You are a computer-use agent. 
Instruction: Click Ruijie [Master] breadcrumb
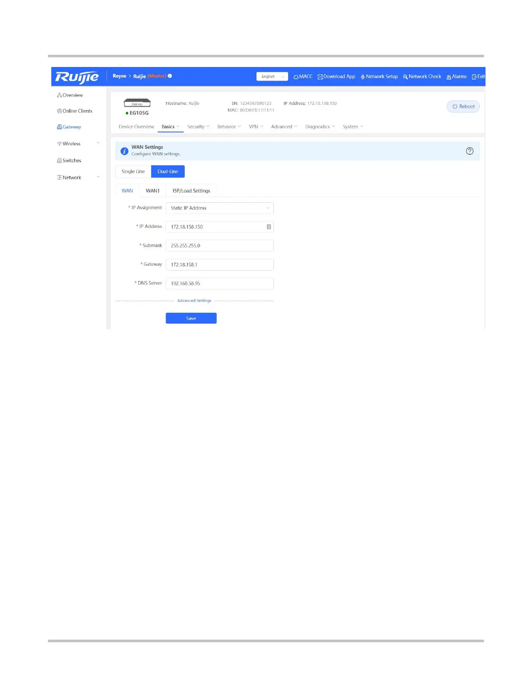150,76
